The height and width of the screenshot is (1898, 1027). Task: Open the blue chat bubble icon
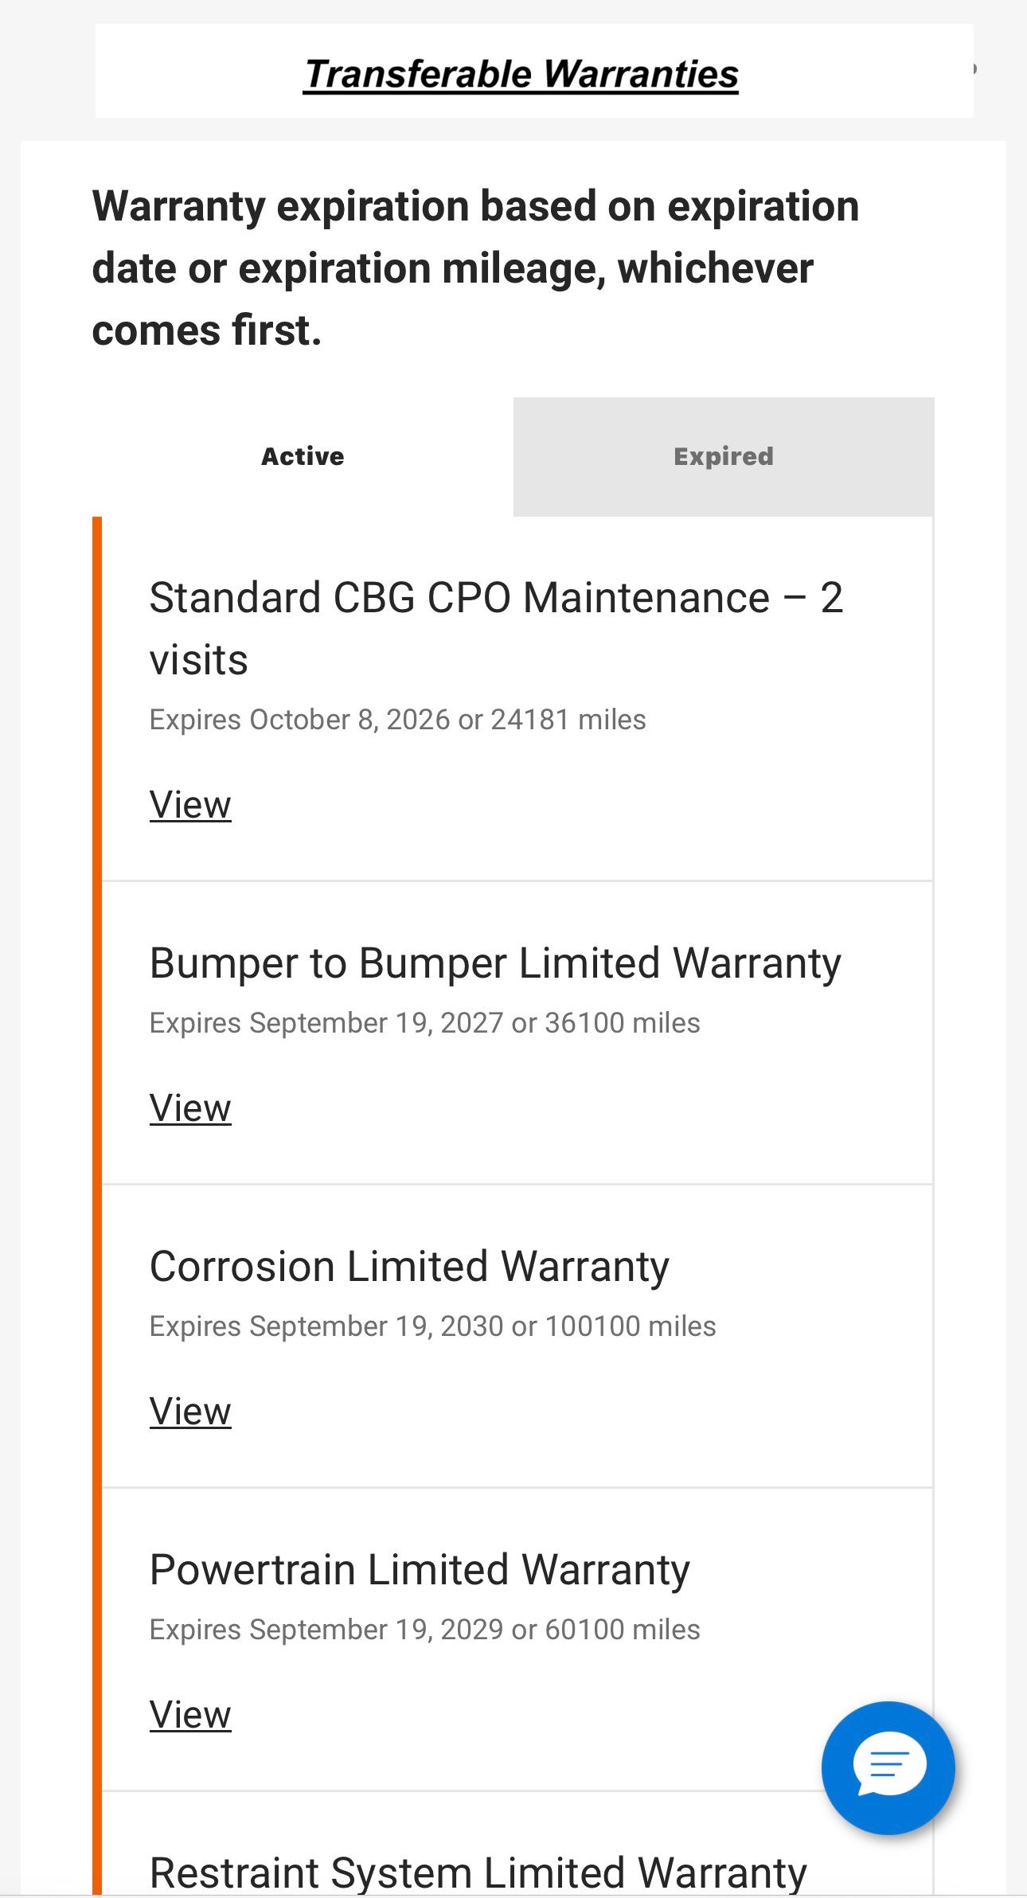[x=888, y=1767]
